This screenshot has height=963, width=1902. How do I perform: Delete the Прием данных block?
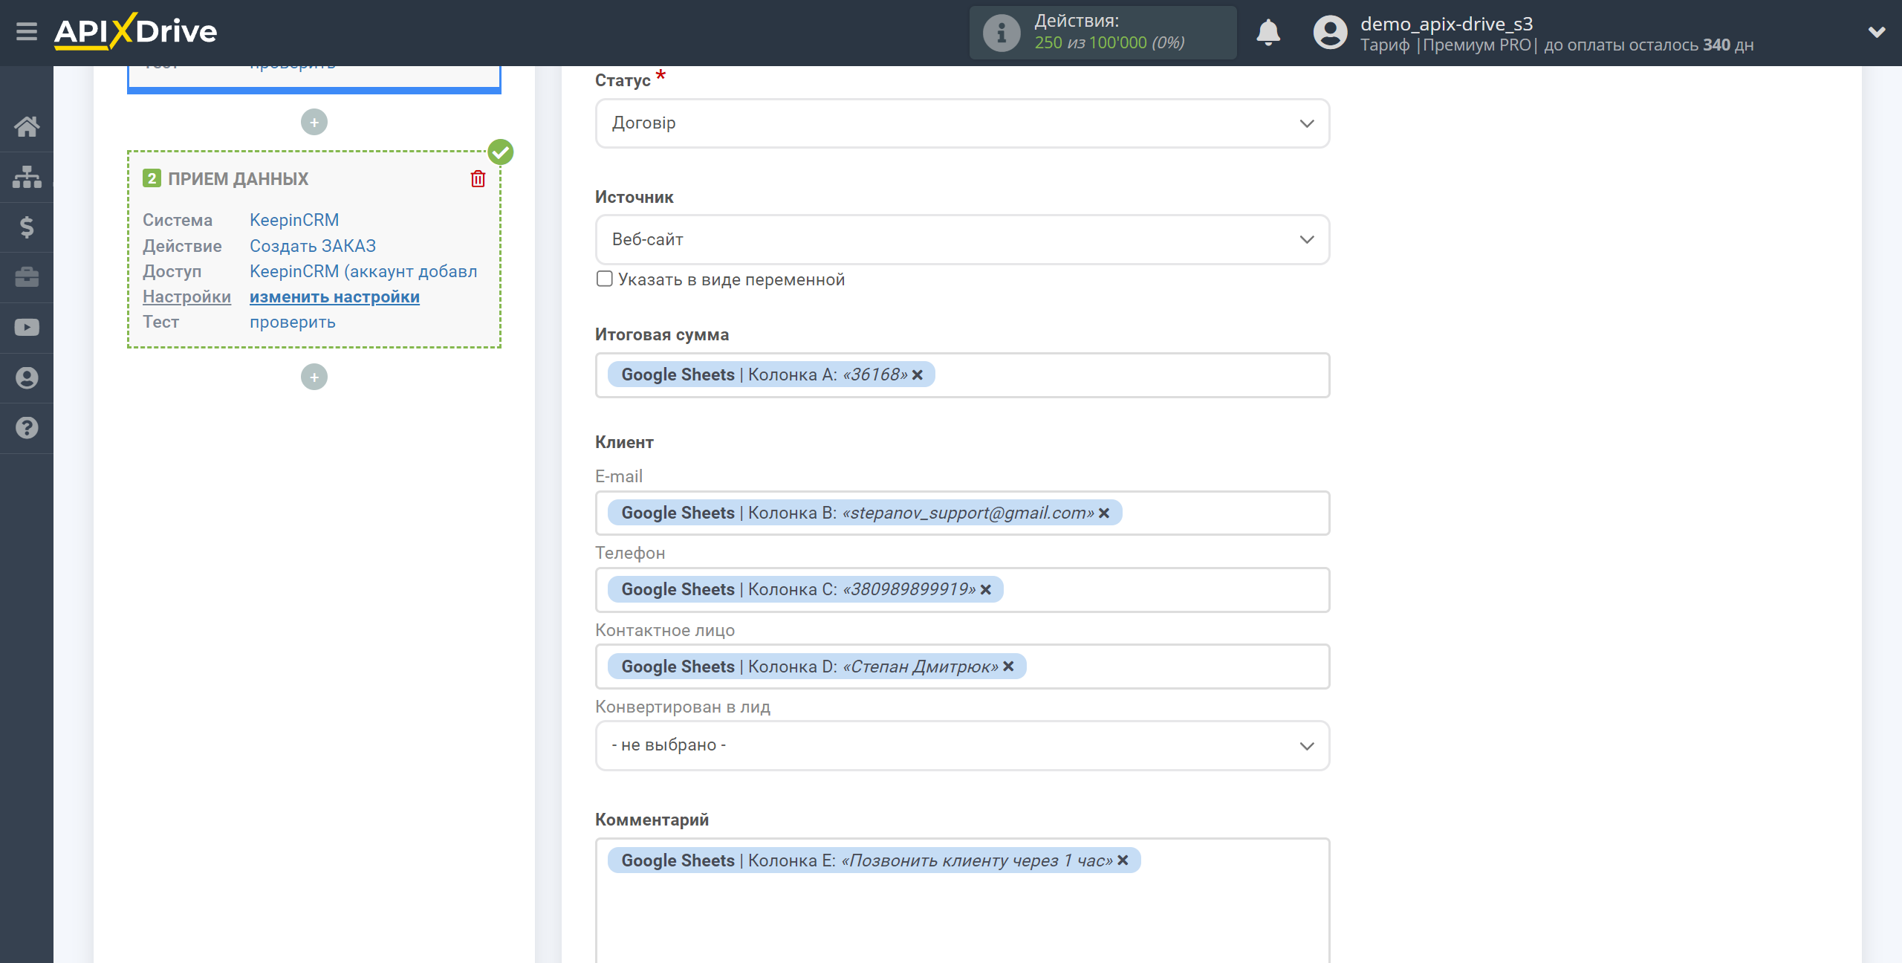[x=478, y=178]
